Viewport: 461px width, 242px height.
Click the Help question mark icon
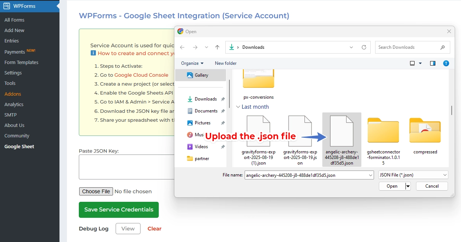pos(446,63)
